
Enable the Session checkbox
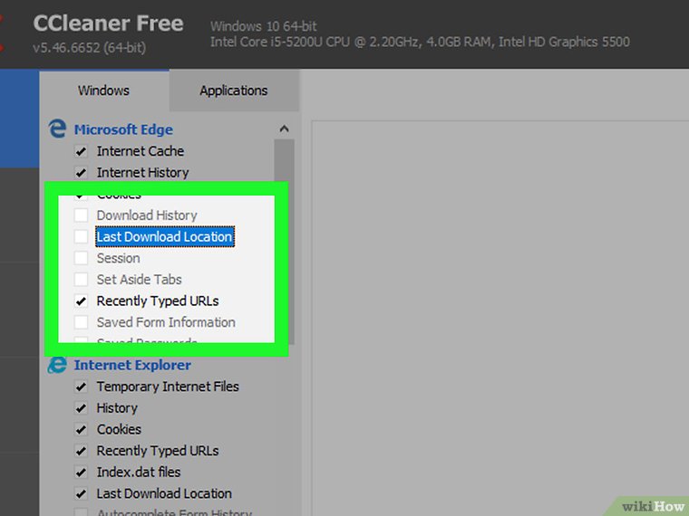81,258
